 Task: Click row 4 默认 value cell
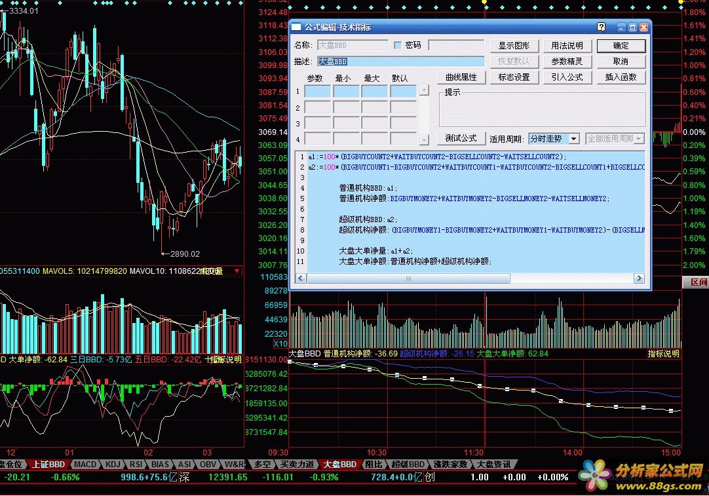(x=404, y=139)
